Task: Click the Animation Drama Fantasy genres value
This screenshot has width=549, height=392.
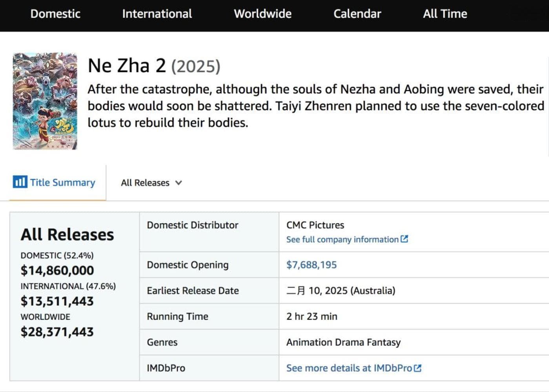Action: [x=343, y=342]
